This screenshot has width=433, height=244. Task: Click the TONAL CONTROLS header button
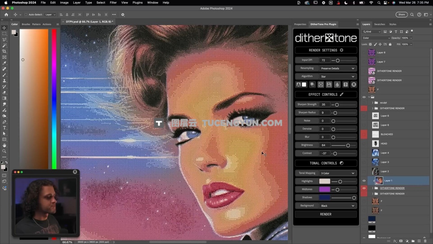326,163
